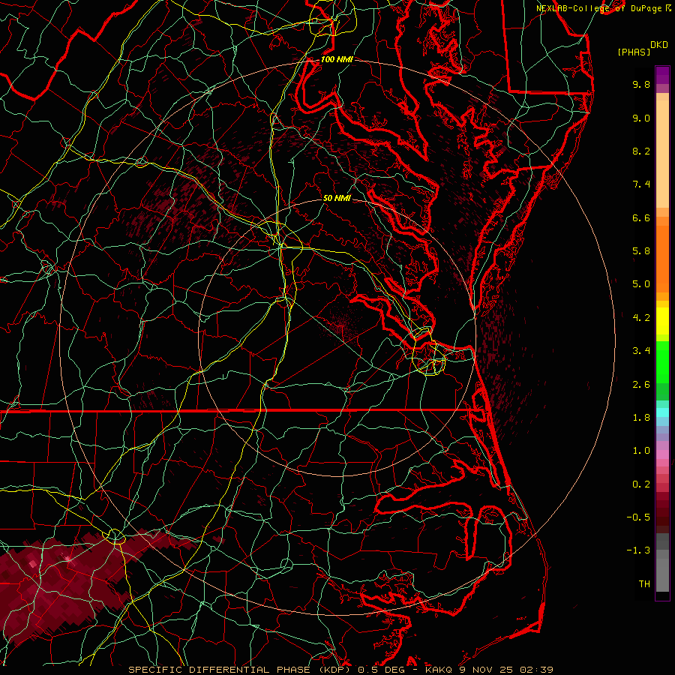The width and height of the screenshot is (675, 675).
Task: Click the 4.2 value on the color scale
Action: tap(641, 318)
